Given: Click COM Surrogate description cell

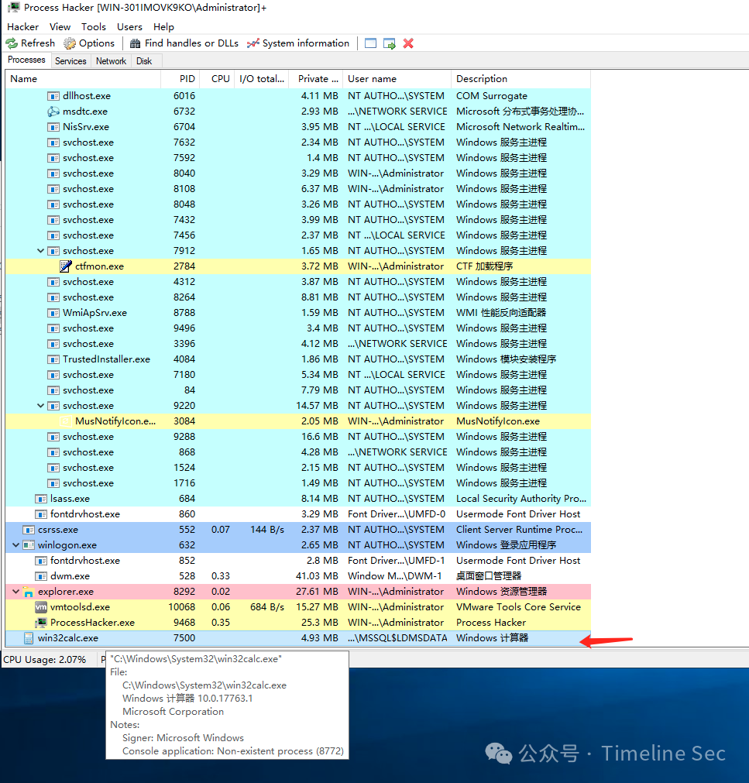Looking at the screenshot, I should tap(491, 96).
